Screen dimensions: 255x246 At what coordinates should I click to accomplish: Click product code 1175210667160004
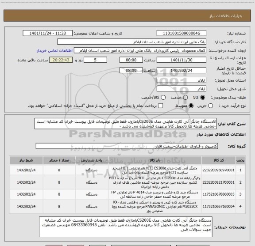point(218,206)
